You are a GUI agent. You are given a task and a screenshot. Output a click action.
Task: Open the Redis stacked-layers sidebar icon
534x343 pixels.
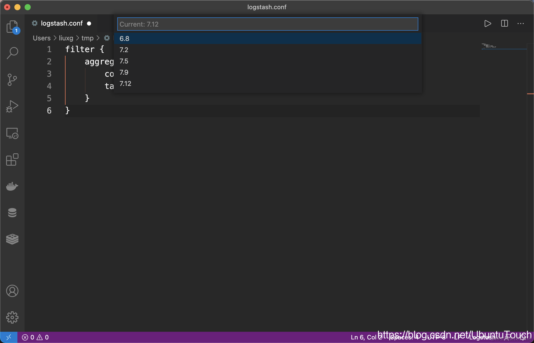point(12,239)
